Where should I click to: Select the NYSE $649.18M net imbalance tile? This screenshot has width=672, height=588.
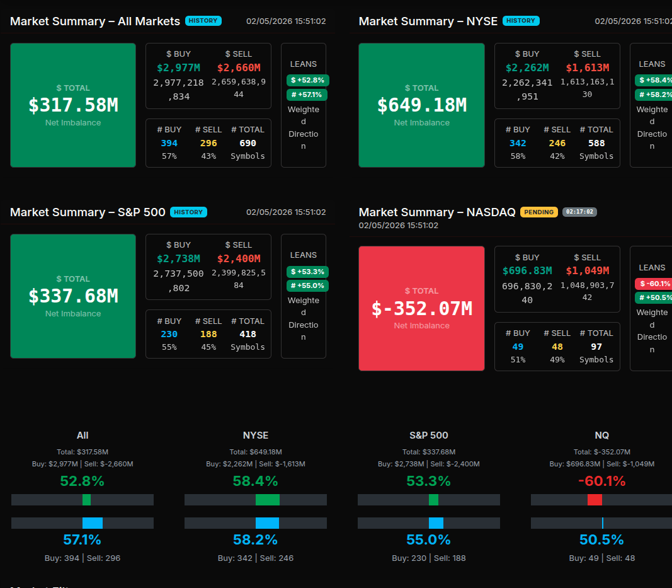pos(421,105)
